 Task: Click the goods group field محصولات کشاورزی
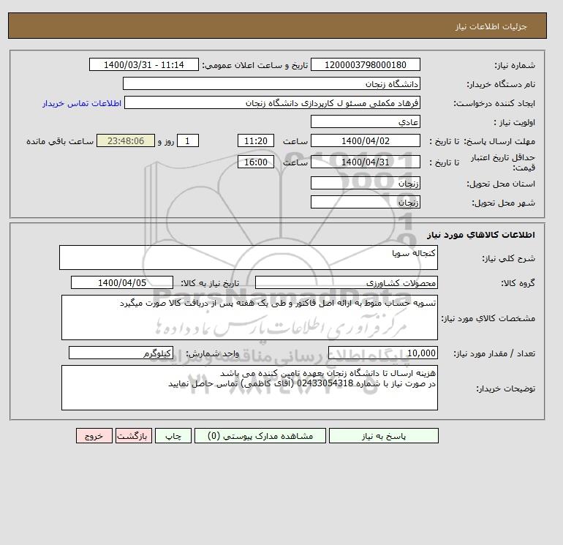coord(347,282)
